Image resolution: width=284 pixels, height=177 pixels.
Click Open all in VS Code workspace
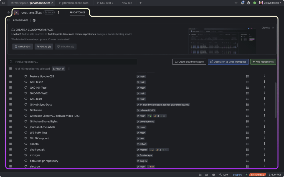click(x=228, y=62)
